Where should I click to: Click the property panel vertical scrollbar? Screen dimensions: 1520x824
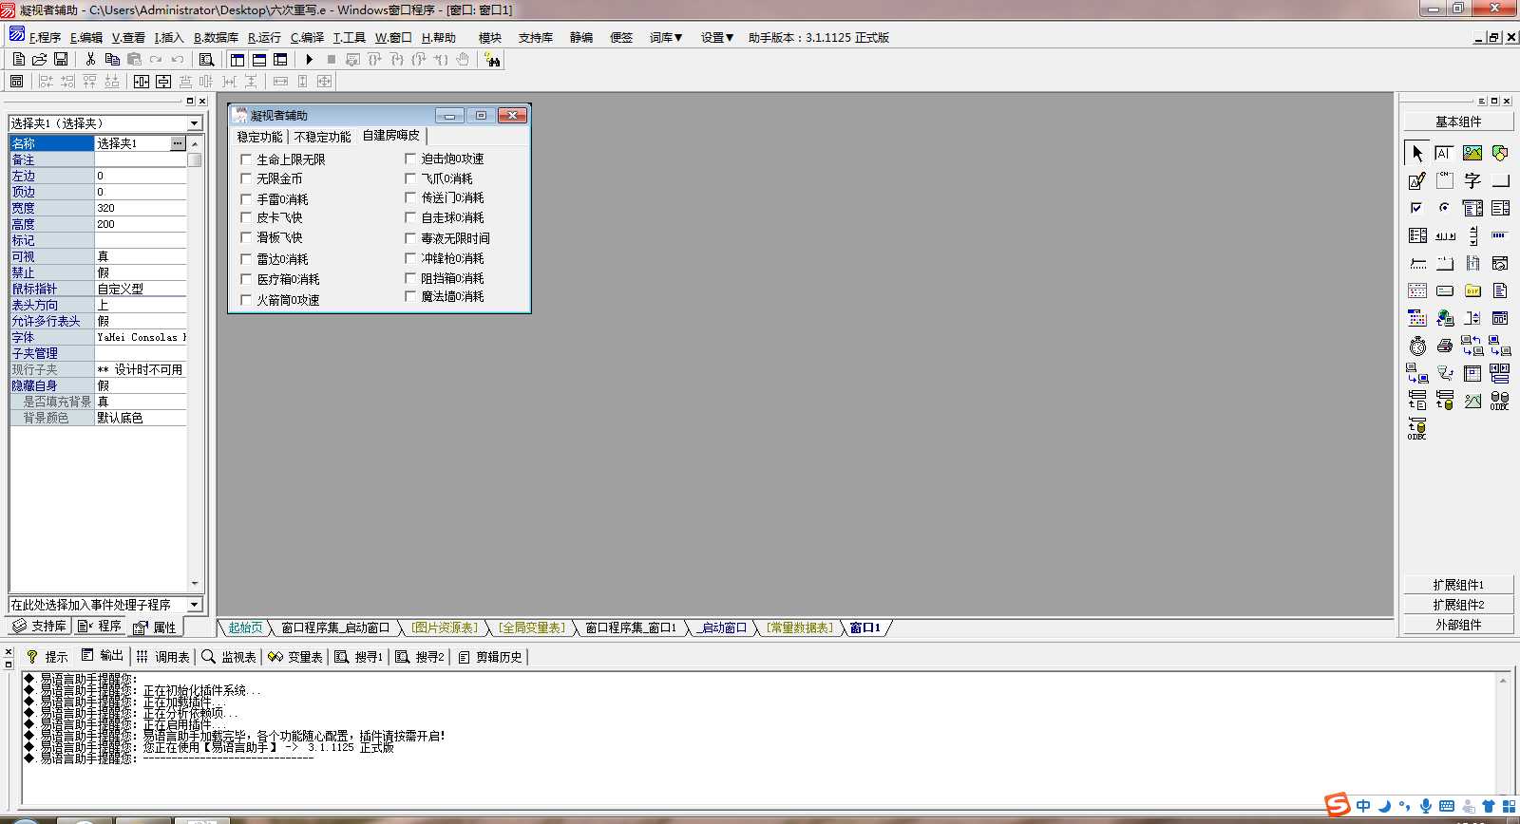click(195, 363)
